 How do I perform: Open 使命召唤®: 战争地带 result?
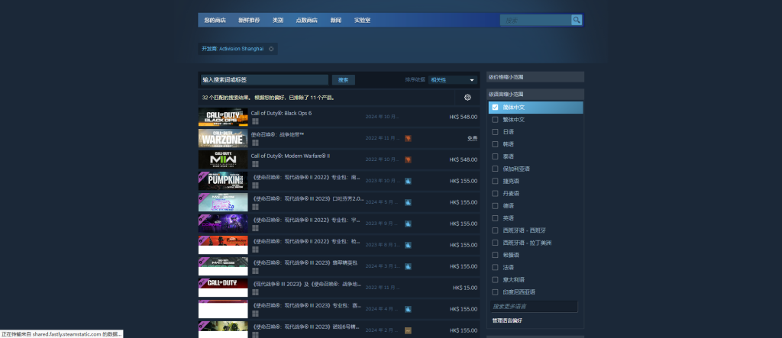(x=339, y=138)
